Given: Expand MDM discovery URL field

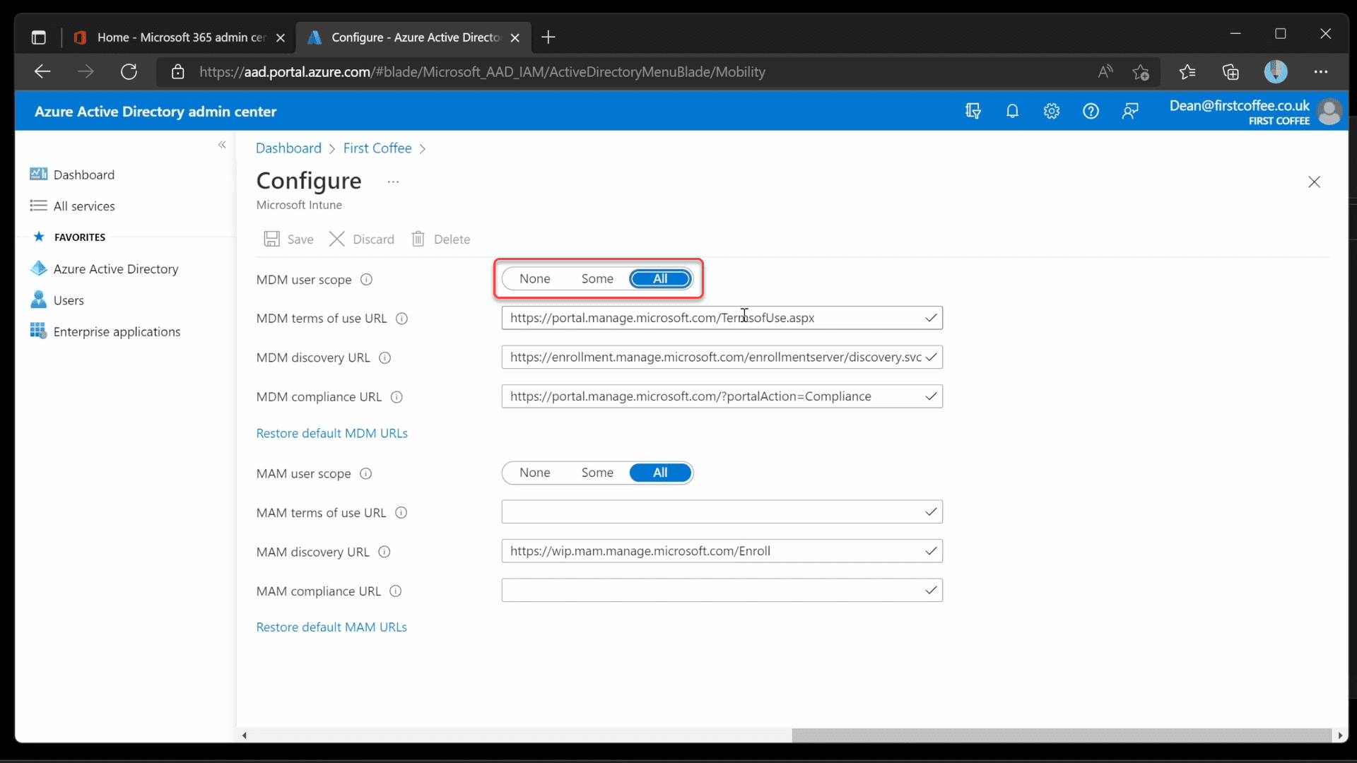Looking at the screenshot, I should coord(931,357).
